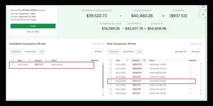Click the GUSTO NET 150552 memo text

point(158,81)
